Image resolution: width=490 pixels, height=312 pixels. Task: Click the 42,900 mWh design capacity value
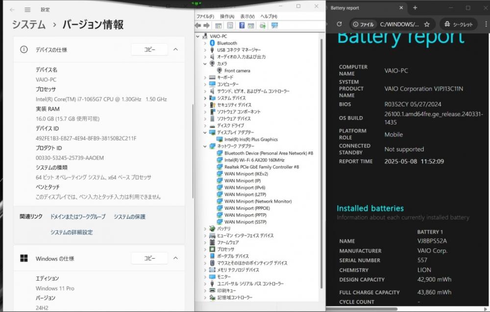click(x=434, y=280)
